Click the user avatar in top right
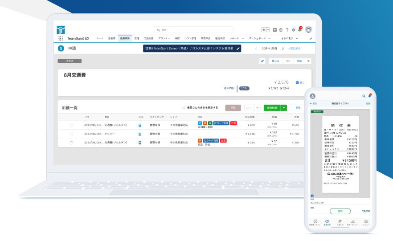393x245 pixels. [308, 29]
